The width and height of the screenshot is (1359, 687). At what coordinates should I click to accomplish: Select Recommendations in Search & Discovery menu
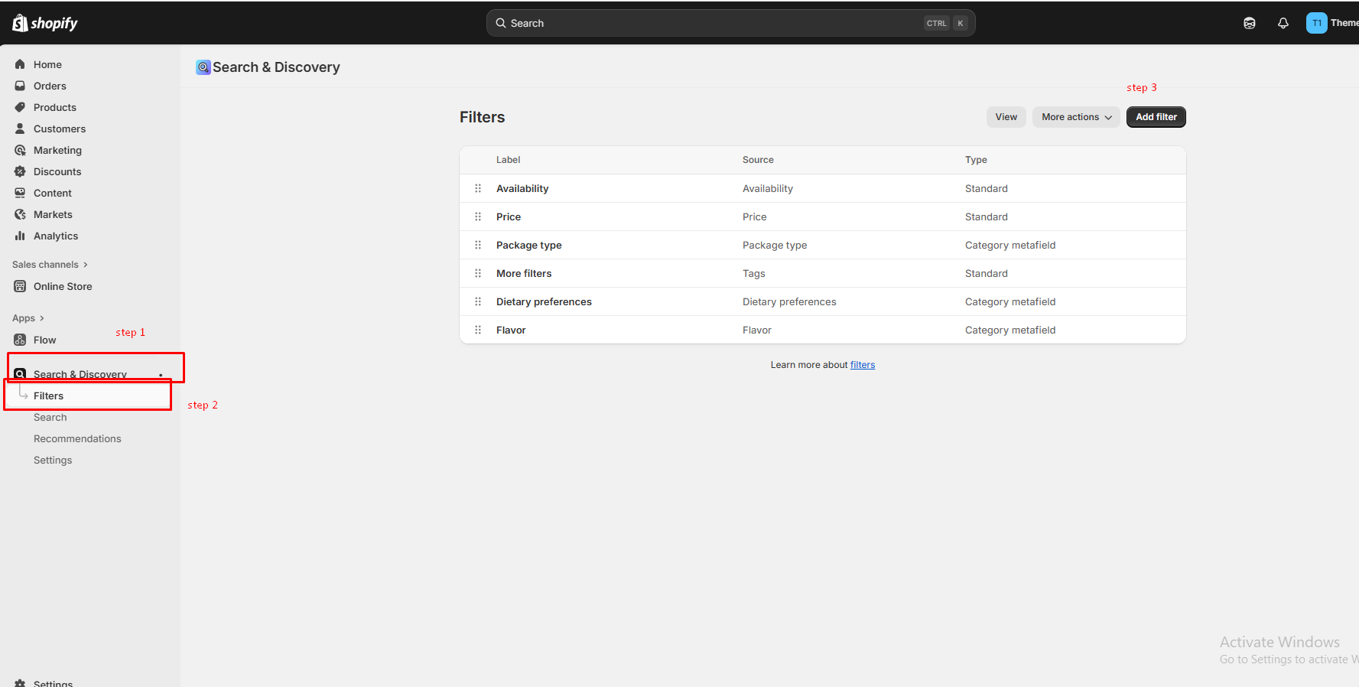[77, 438]
